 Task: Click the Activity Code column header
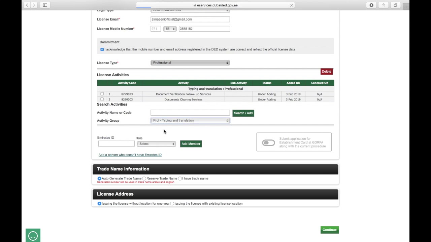tap(127, 83)
